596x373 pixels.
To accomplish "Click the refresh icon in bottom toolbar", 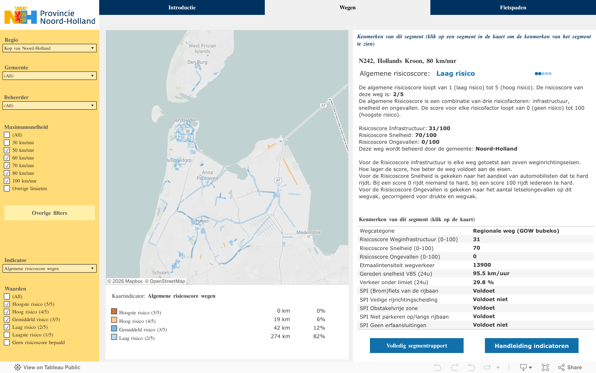I will point(487,367).
